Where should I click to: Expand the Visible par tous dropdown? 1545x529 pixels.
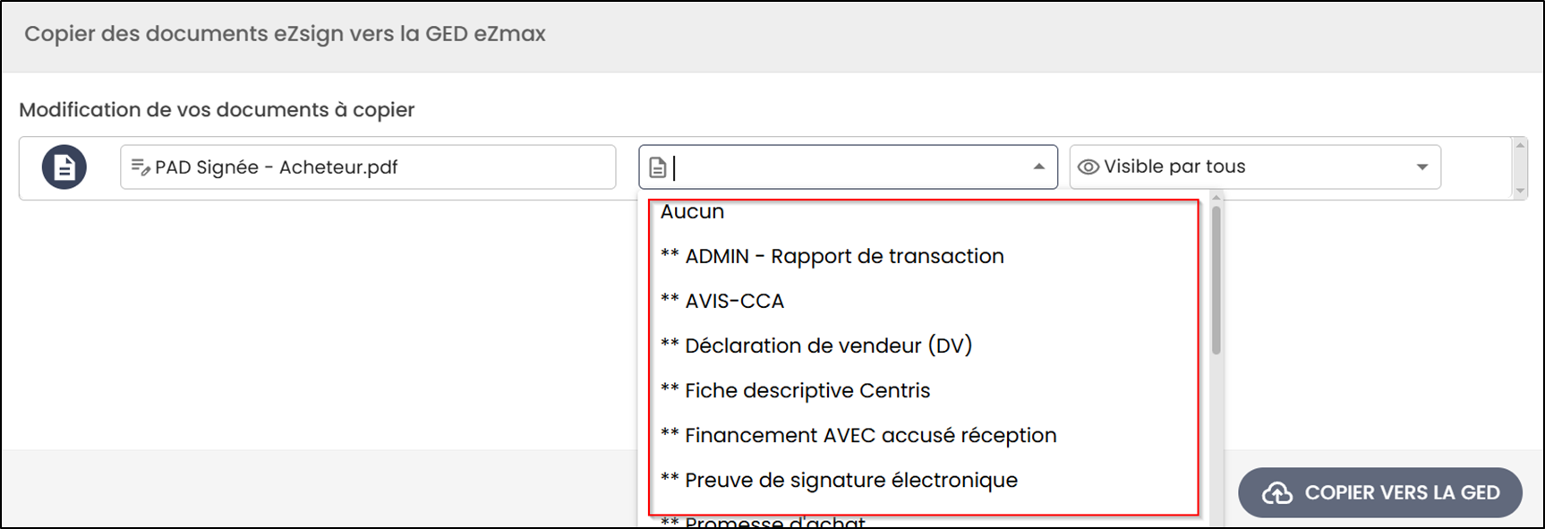coord(1422,167)
